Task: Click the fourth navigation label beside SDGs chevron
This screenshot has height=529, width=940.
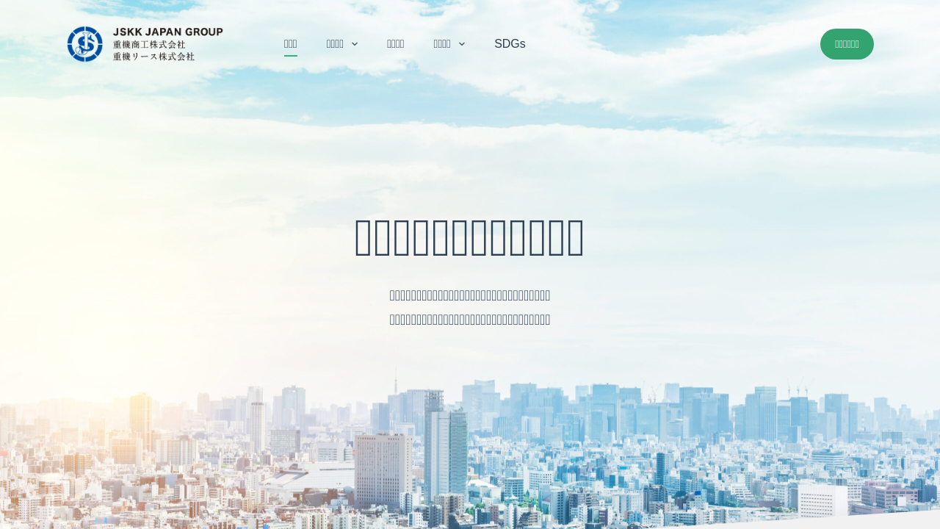Action: click(x=442, y=43)
